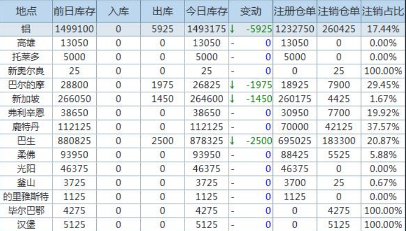Click the 880825 cell in 巴生 row
Image resolution: width=406 pixels, height=231 pixels.
74,140
